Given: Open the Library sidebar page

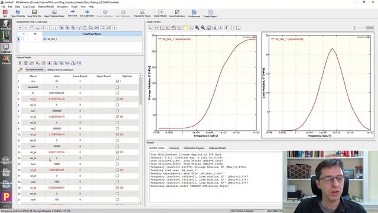Looking at the screenshot, I should [x=6, y=60].
